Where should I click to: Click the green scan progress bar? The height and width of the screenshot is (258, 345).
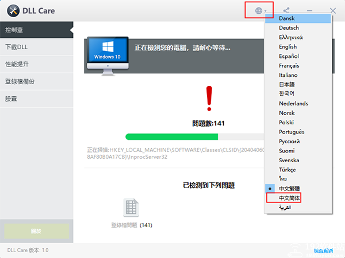point(195,136)
